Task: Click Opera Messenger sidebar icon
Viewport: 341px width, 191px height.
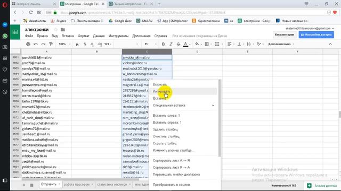Action: (5, 25)
